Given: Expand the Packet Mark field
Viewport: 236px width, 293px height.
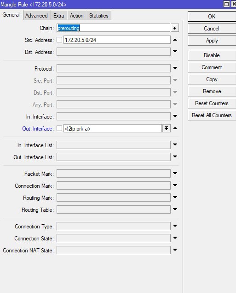Looking at the screenshot, I should point(175,173).
